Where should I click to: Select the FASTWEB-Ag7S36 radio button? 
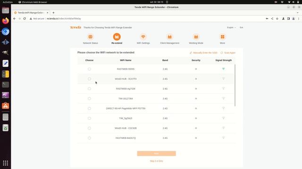89,89
